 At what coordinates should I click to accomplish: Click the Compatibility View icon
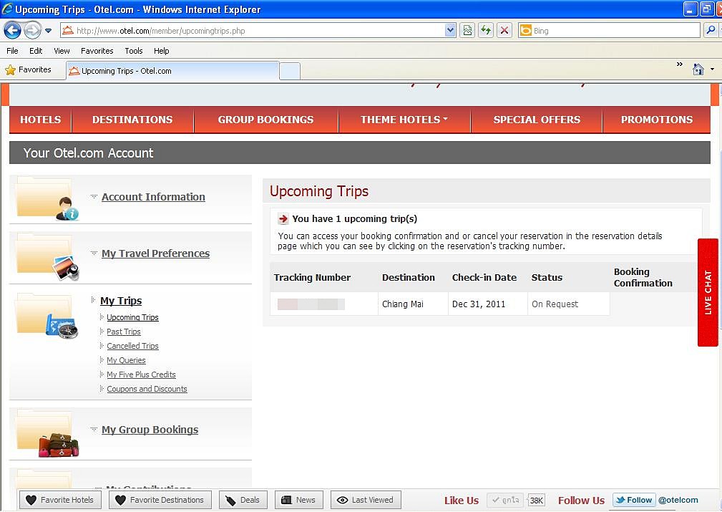pos(467,31)
